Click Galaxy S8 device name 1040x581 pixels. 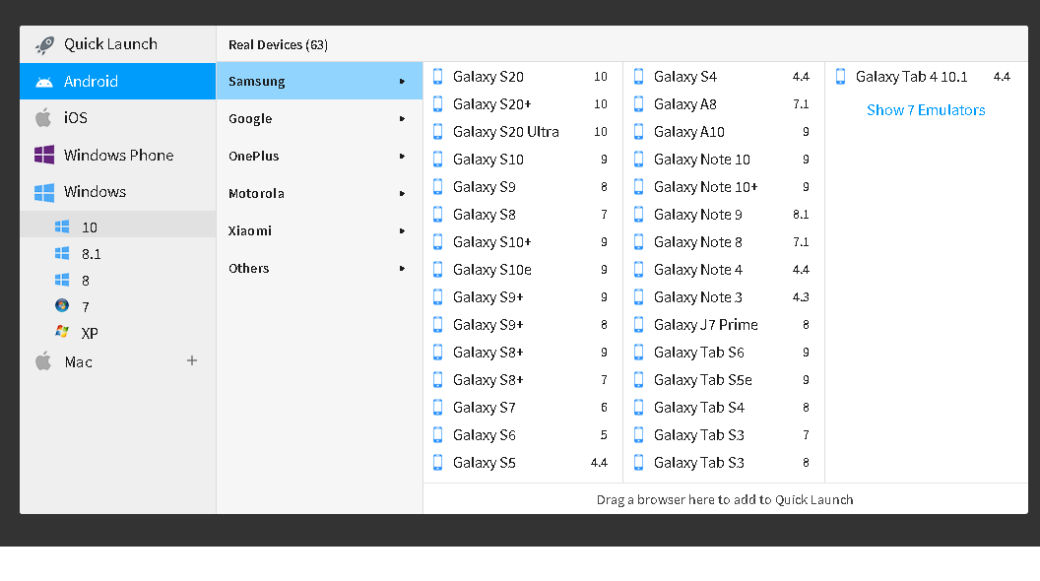[x=485, y=215]
